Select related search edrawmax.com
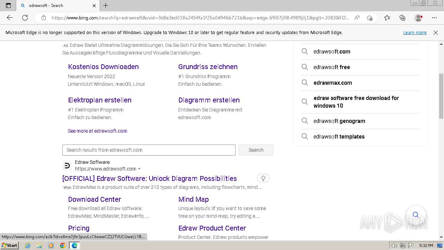The image size is (444, 250). (x=333, y=83)
